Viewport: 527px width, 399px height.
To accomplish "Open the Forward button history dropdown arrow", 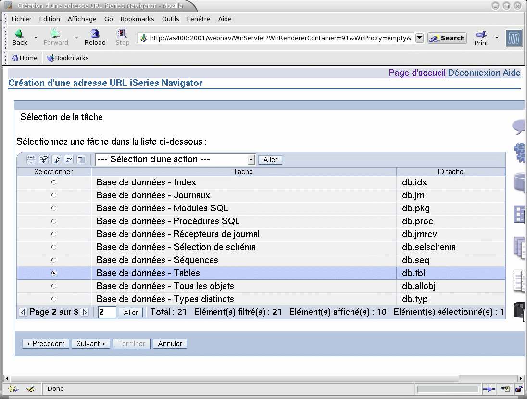I will point(76,38).
